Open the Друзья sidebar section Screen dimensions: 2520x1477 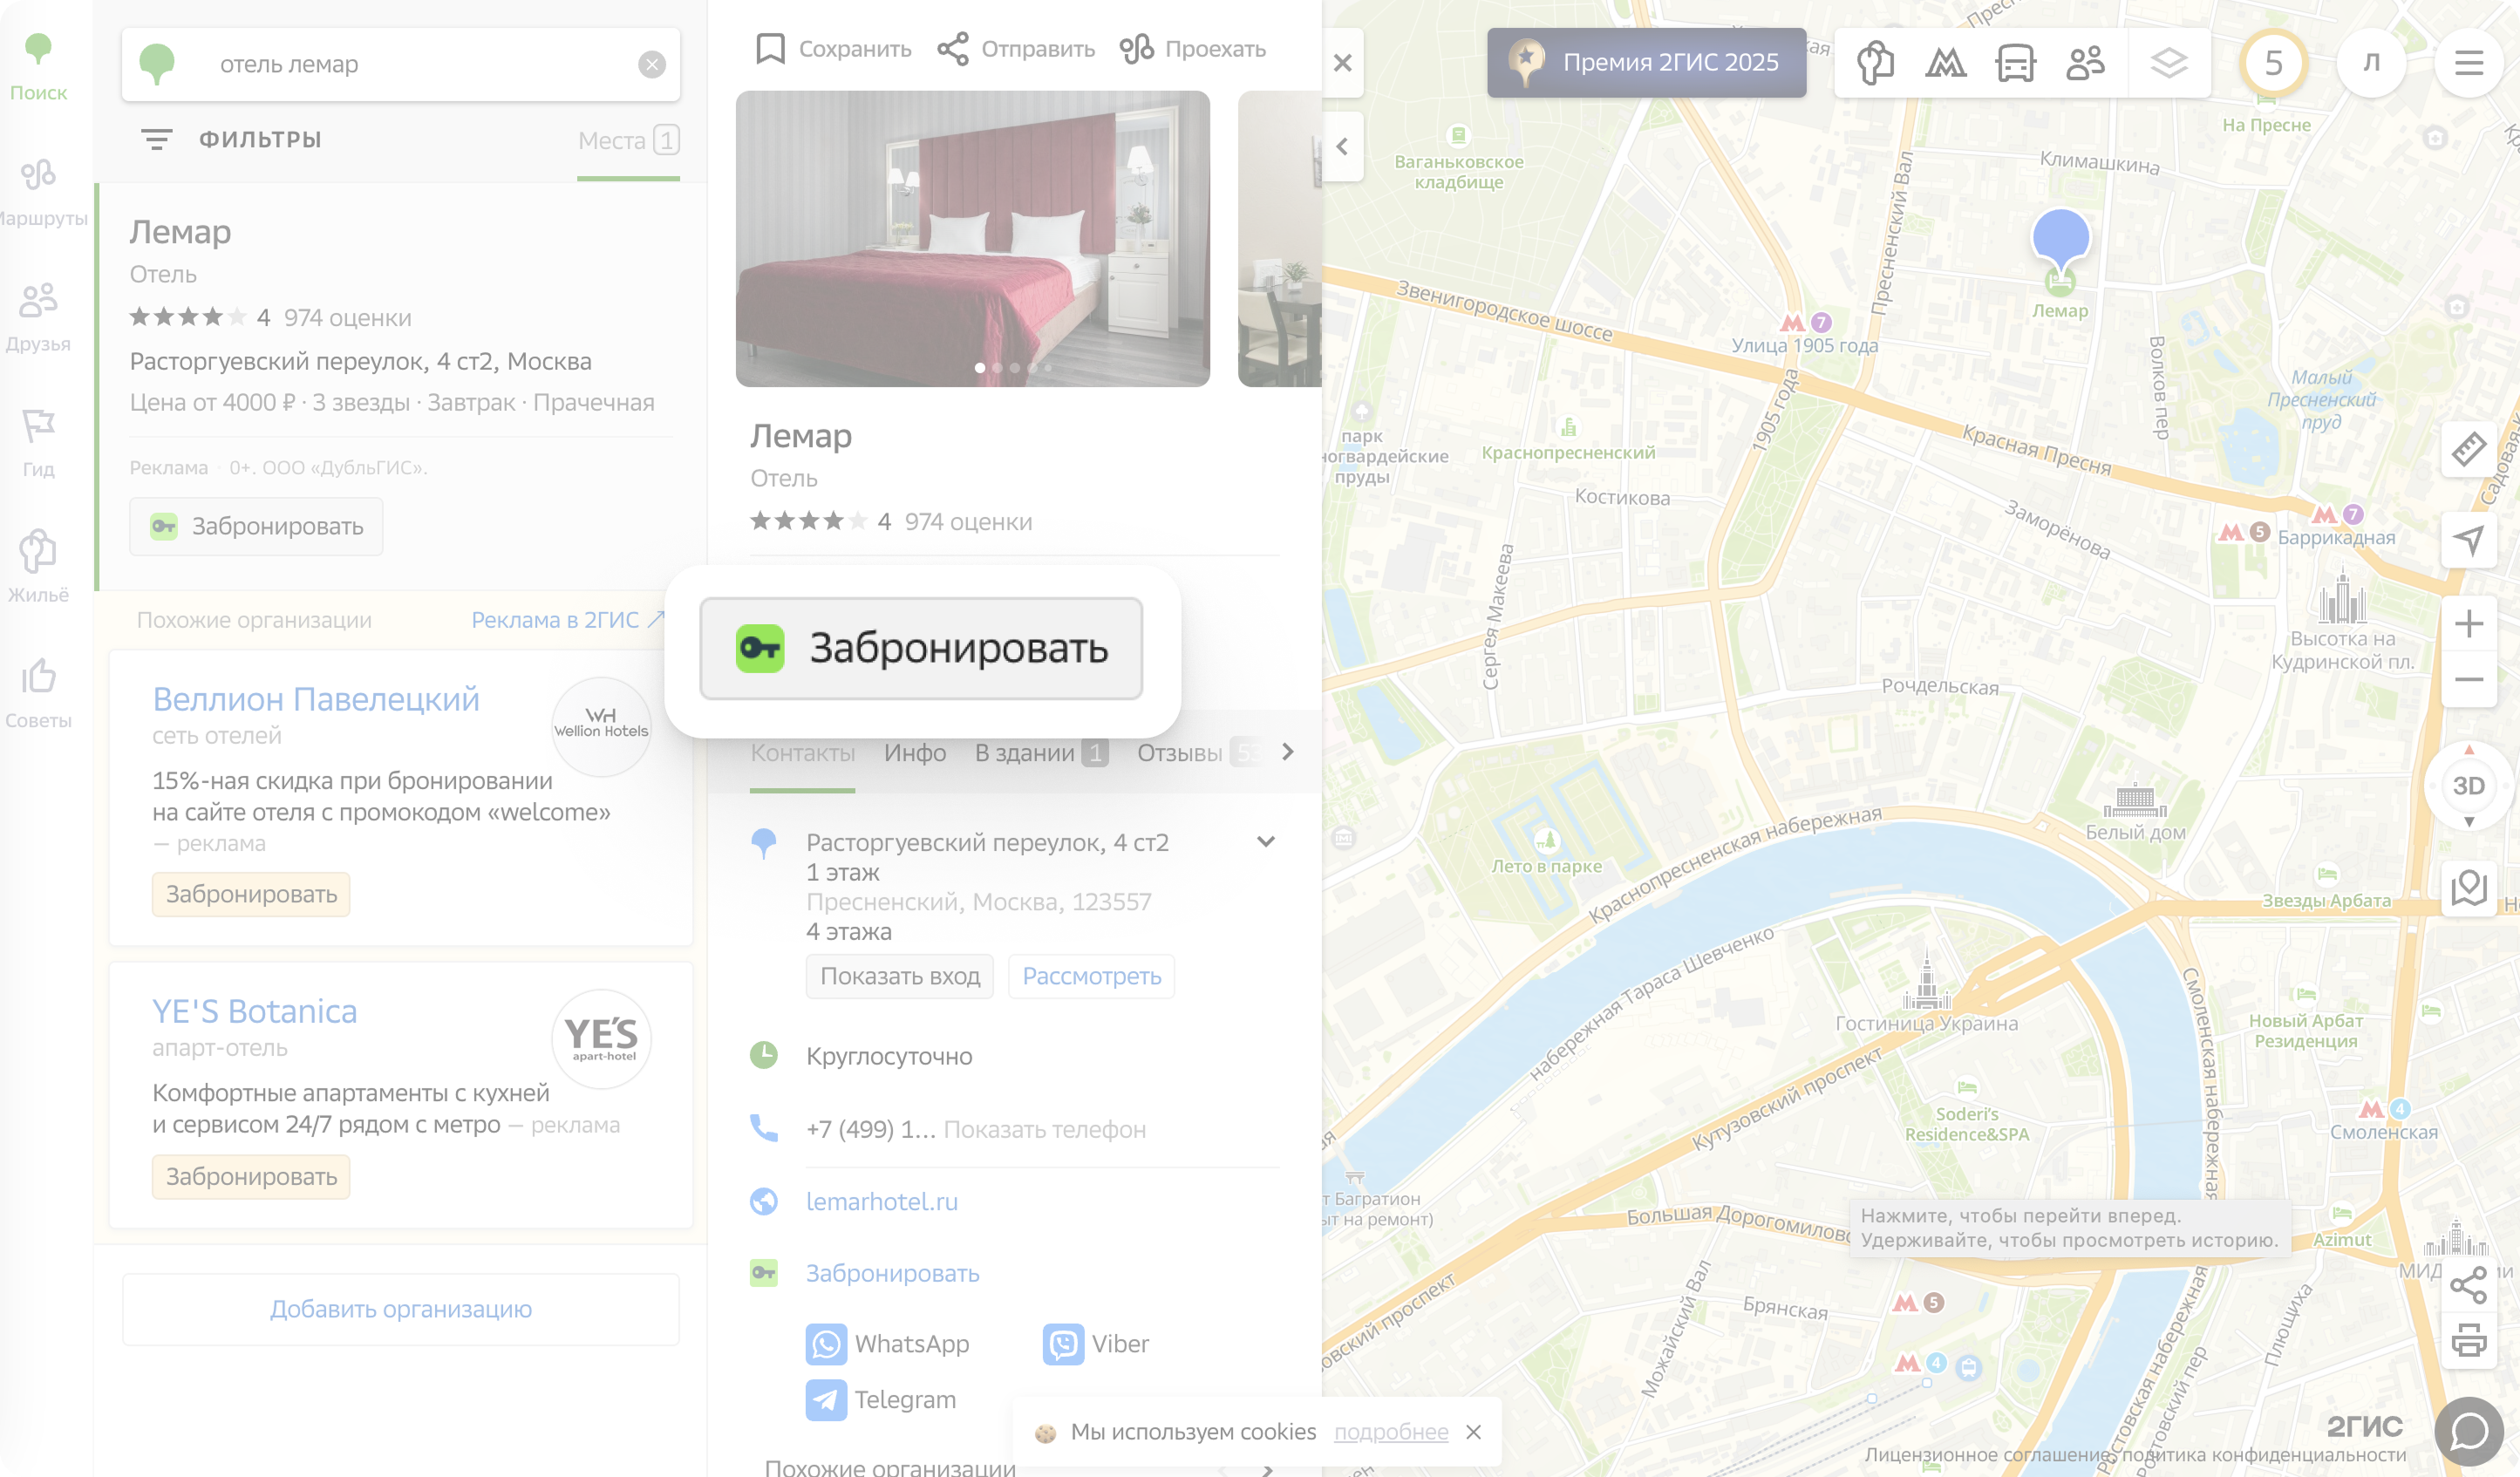(38, 318)
